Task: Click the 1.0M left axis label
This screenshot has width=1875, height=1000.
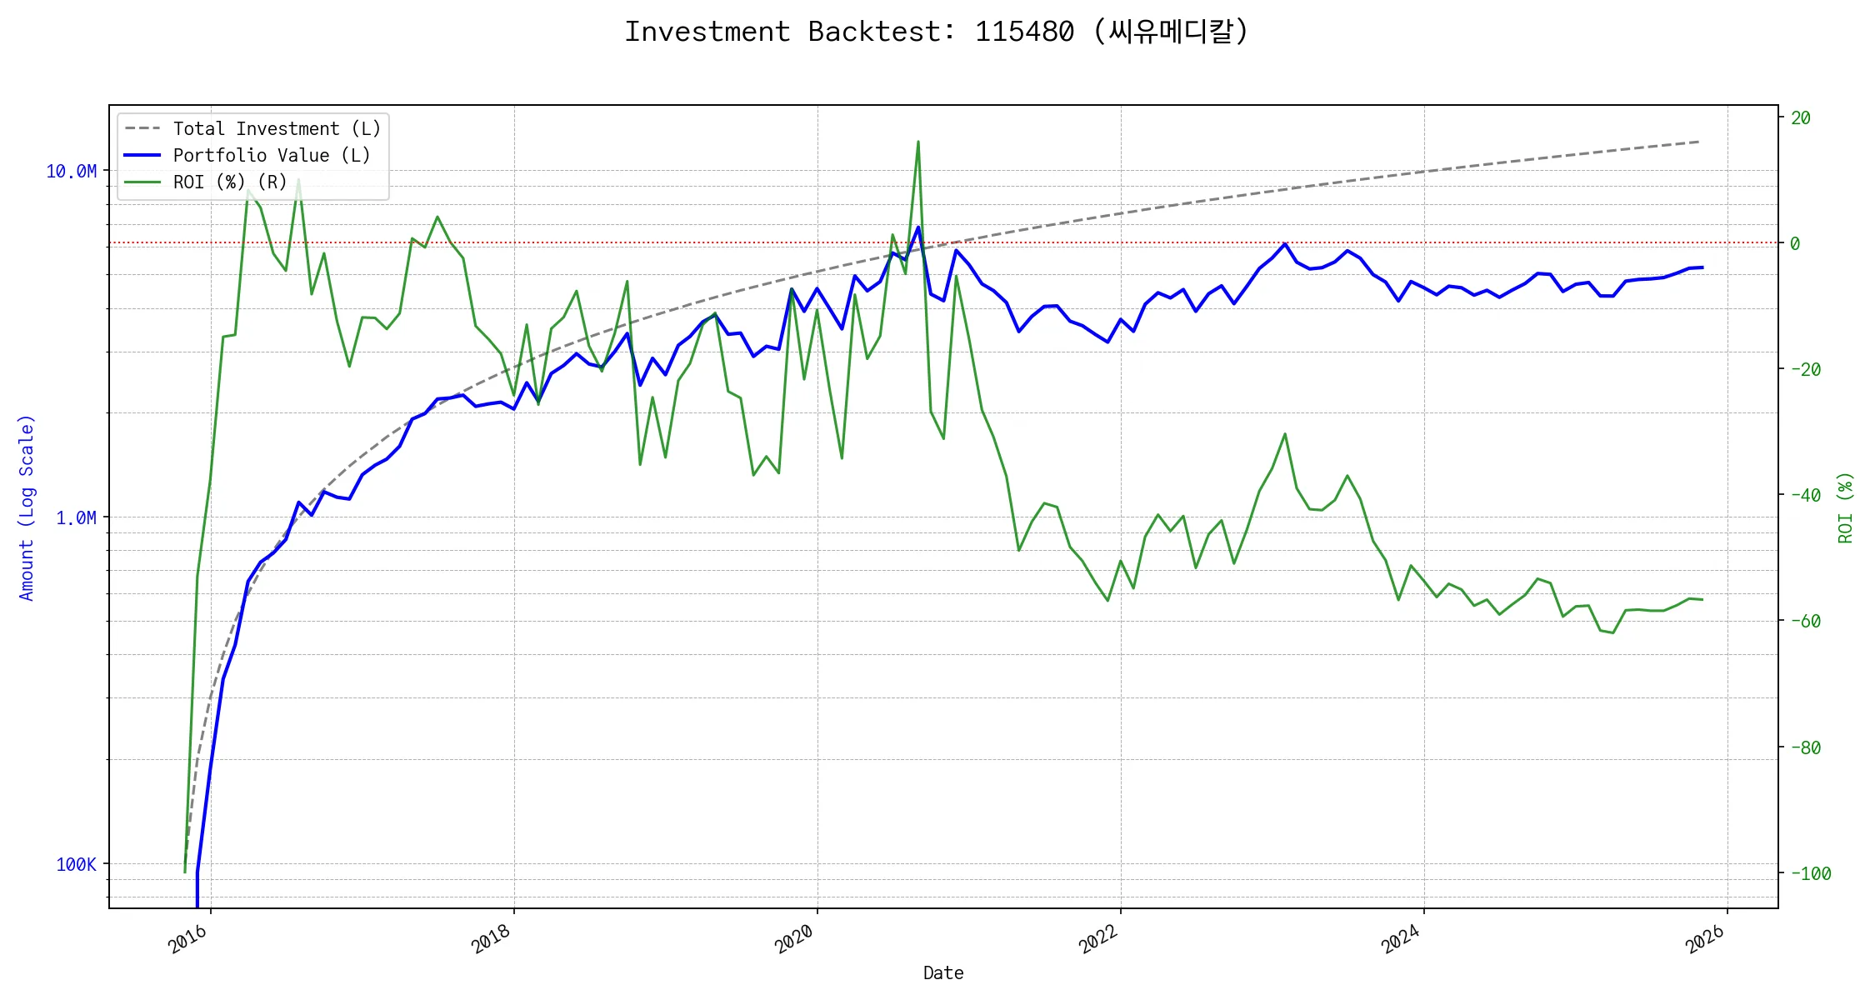Action: [76, 518]
